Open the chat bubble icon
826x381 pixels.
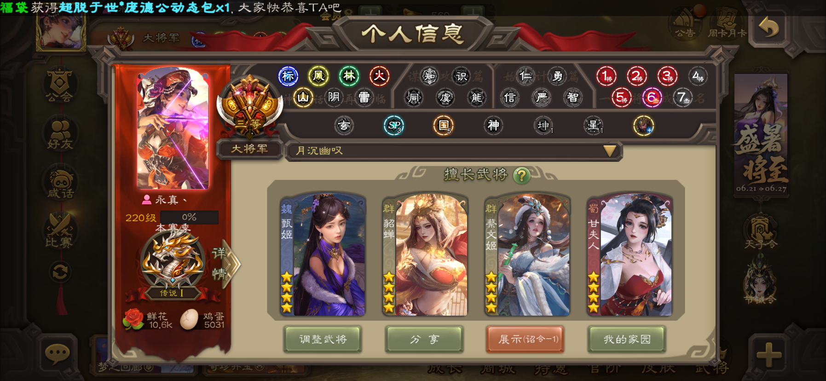(58, 354)
